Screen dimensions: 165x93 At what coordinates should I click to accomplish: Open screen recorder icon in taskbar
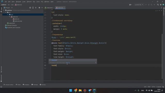pyautogui.click(x=85, y=90)
